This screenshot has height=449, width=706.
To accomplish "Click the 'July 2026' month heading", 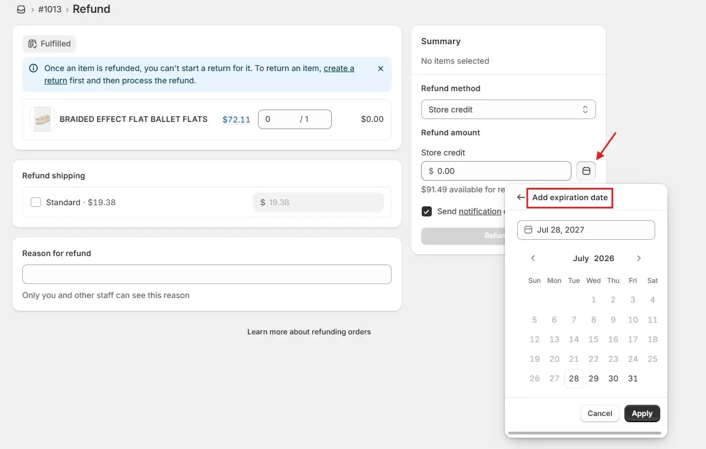I will pyautogui.click(x=594, y=258).
